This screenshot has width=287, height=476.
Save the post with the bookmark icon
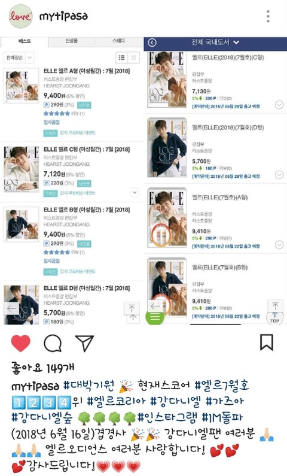(x=267, y=342)
